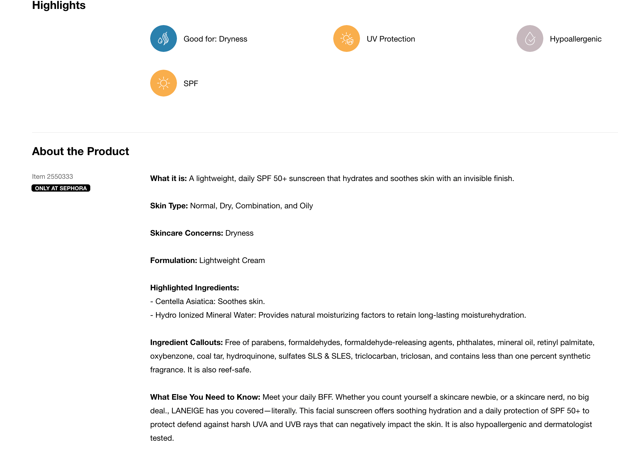Click the Centella Asiatica ingredient line

[207, 302]
